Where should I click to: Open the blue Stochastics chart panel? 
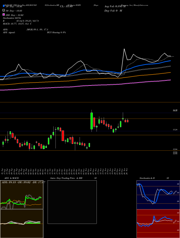(158, 195)
